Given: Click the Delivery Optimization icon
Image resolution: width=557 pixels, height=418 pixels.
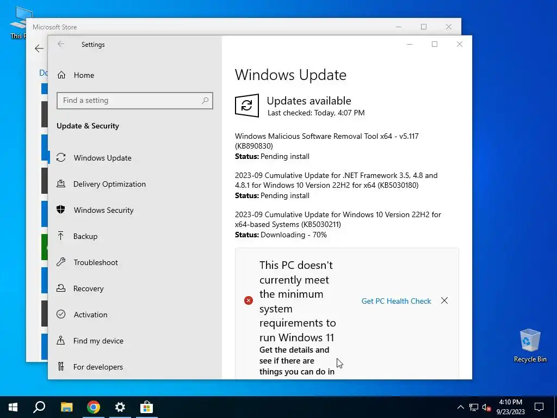Looking at the screenshot, I should 61,184.
